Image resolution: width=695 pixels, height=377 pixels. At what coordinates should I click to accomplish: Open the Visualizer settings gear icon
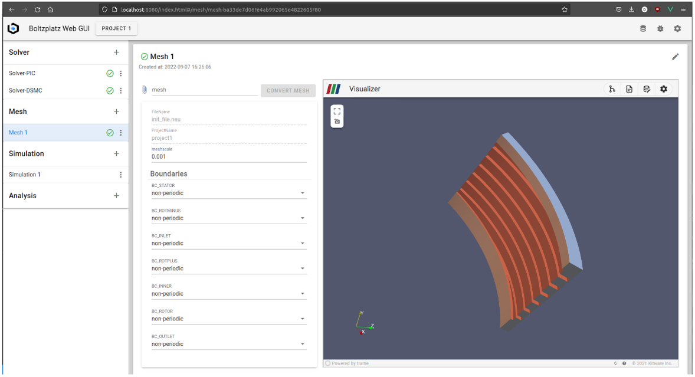click(x=664, y=88)
